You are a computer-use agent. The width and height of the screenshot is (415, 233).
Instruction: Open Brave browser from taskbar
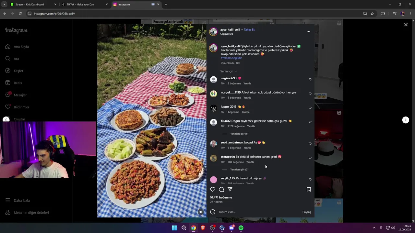[x=203, y=228]
